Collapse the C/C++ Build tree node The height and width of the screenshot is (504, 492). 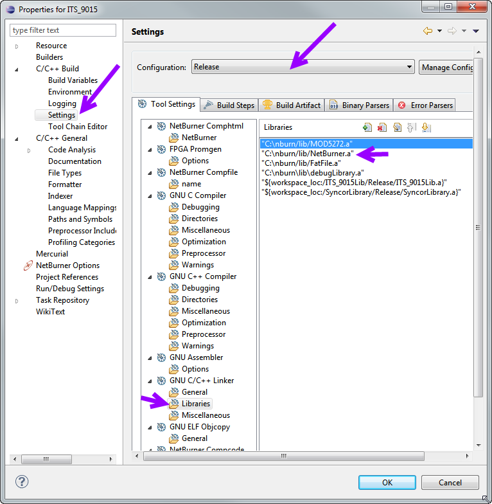(x=17, y=69)
